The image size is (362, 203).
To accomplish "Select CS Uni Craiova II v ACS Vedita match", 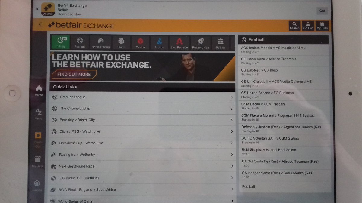I will click(x=284, y=84).
